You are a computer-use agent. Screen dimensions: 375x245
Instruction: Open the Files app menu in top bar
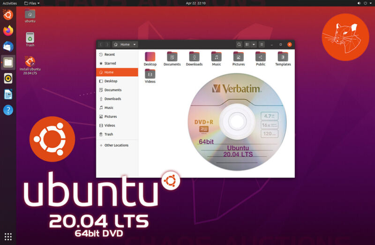point(32,3)
